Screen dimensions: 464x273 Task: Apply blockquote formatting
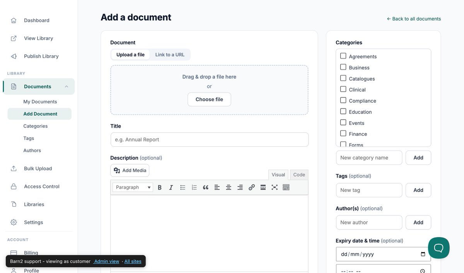[206, 187]
